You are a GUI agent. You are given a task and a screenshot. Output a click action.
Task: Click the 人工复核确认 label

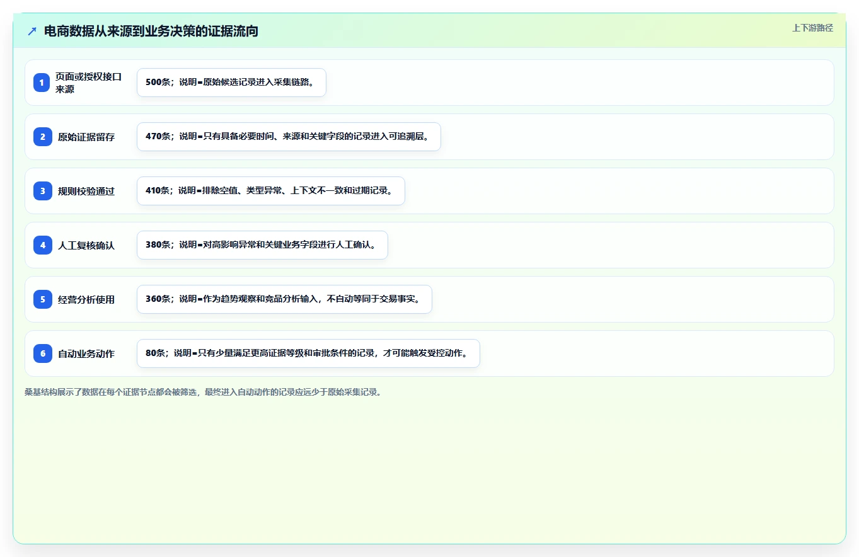[x=86, y=245]
